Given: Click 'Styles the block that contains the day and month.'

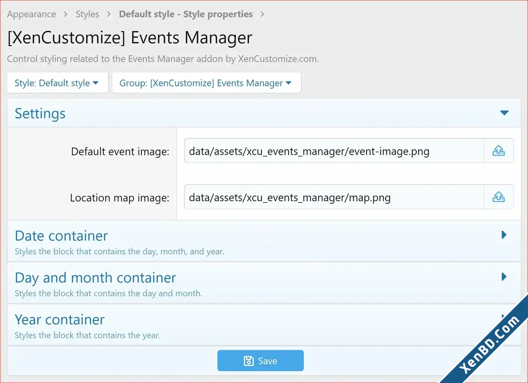Looking at the screenshot, I should [x=109, y=293].
